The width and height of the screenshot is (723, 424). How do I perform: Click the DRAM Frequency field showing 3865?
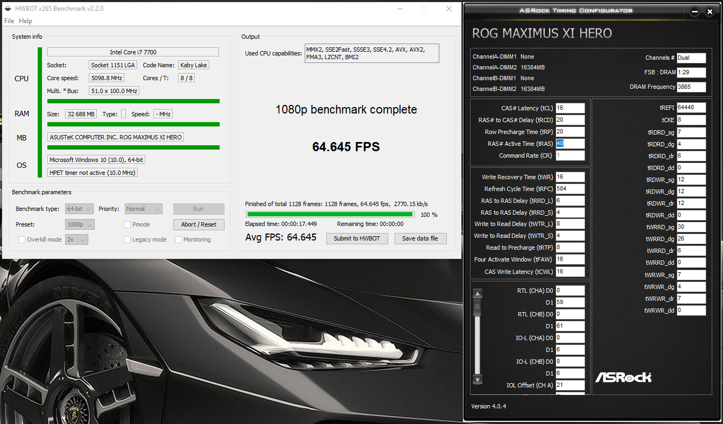pos(691,87)
